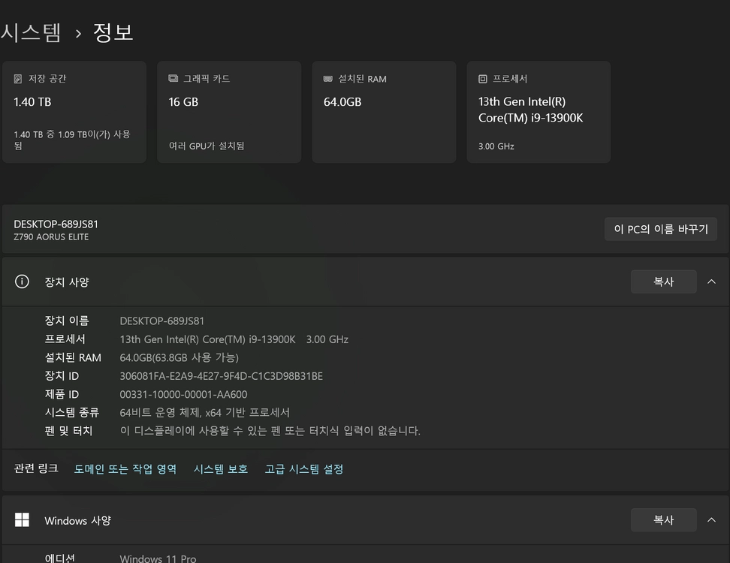
Task: Collapse the 장치 사양 section chevron
Action: pos(711,281)
